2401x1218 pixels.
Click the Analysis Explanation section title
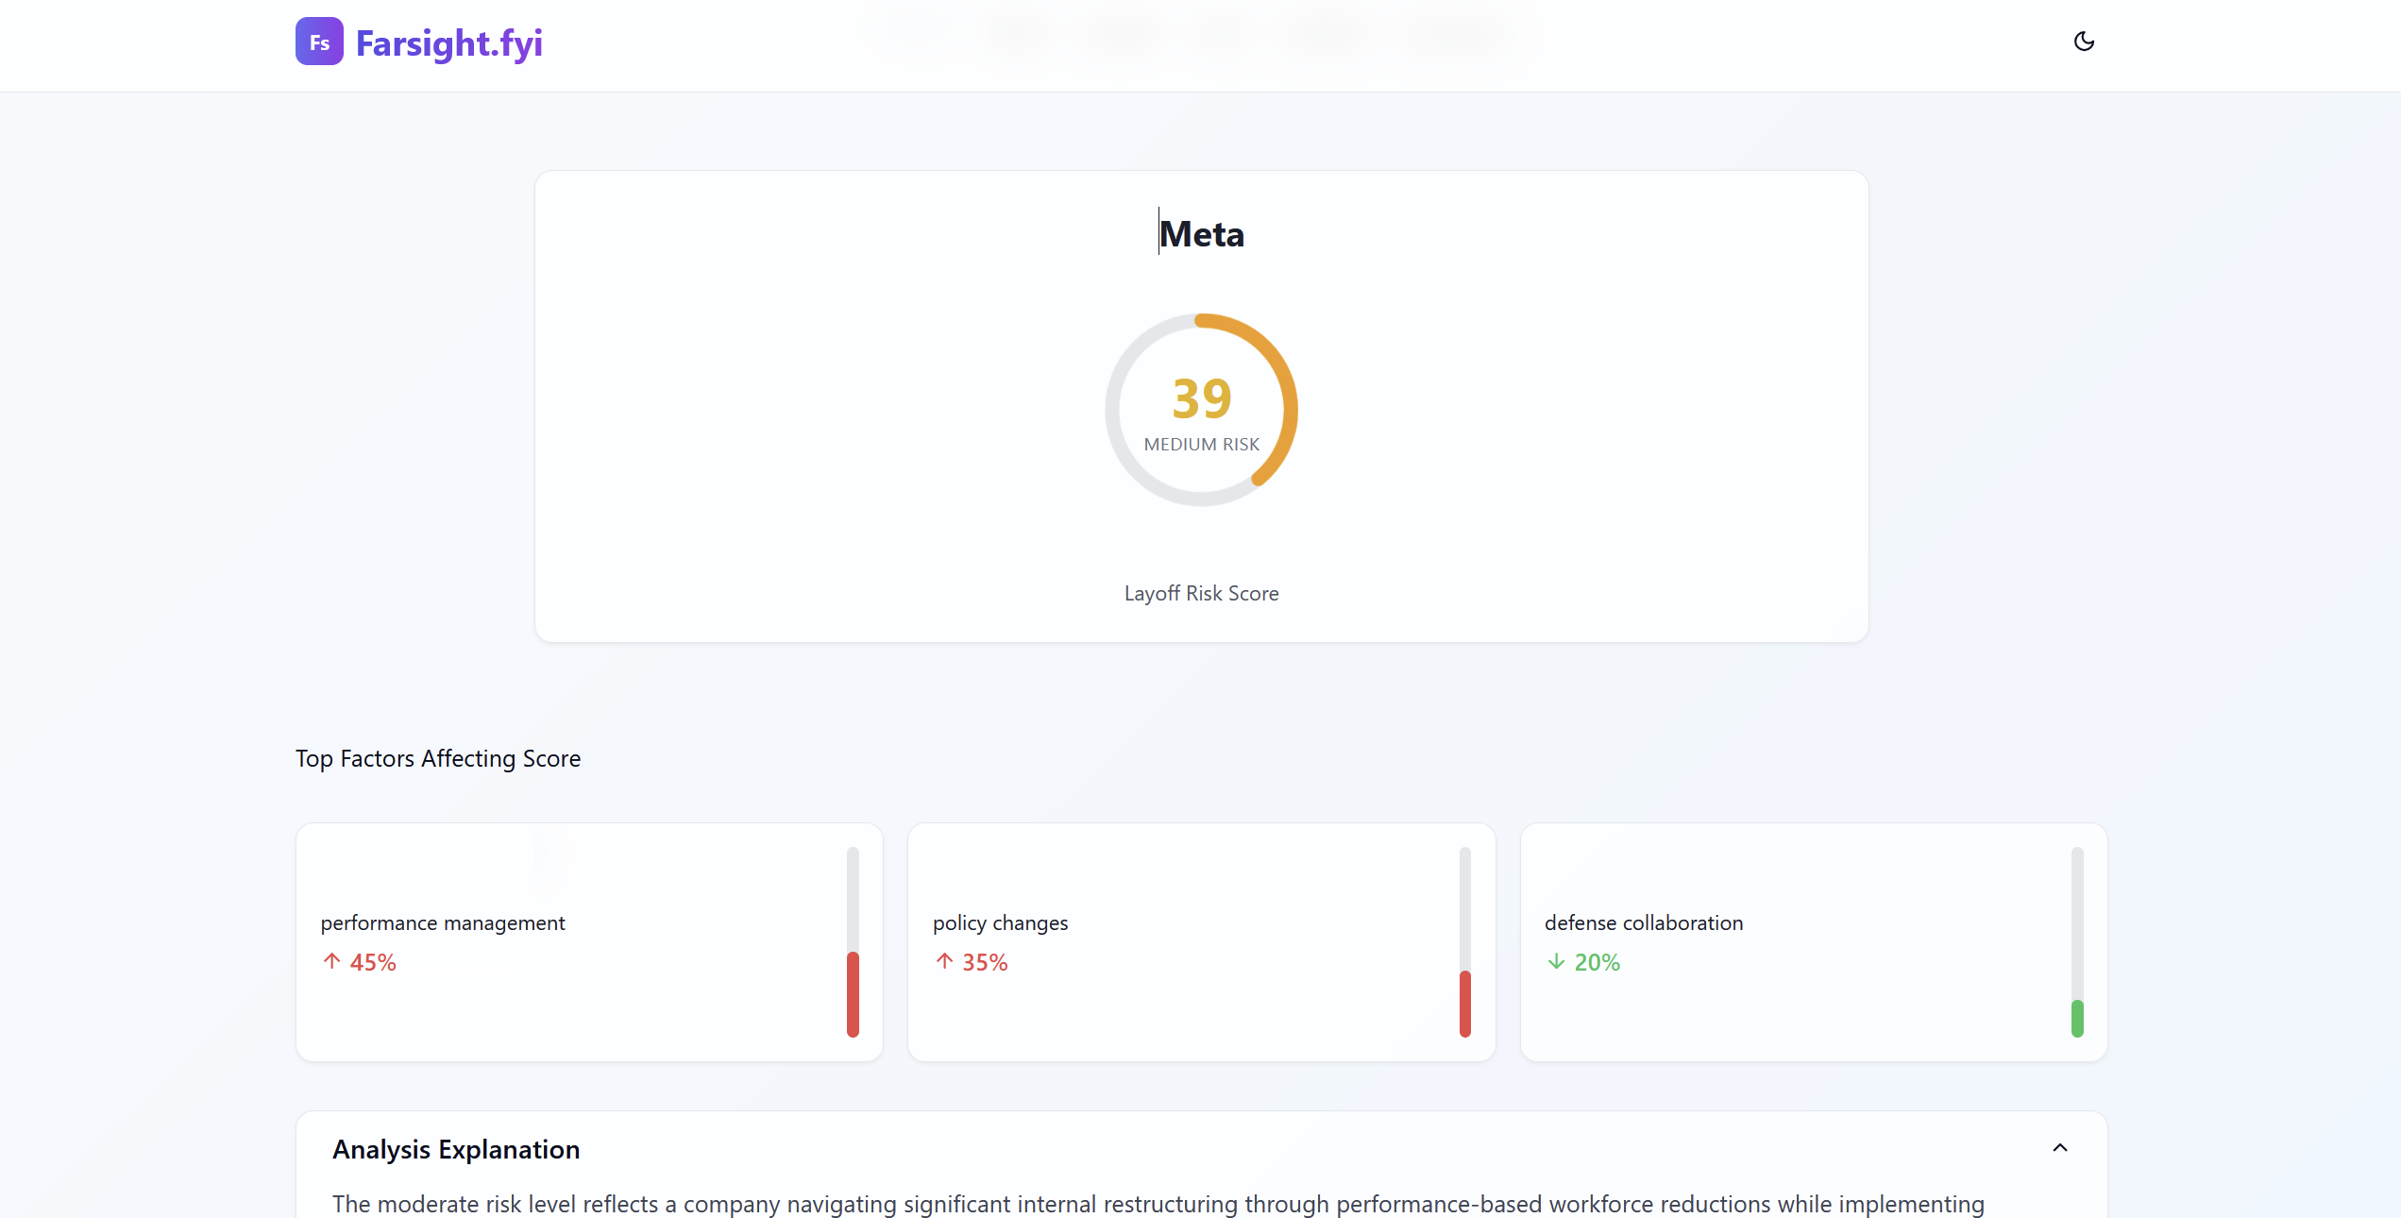coord(456,1149)
